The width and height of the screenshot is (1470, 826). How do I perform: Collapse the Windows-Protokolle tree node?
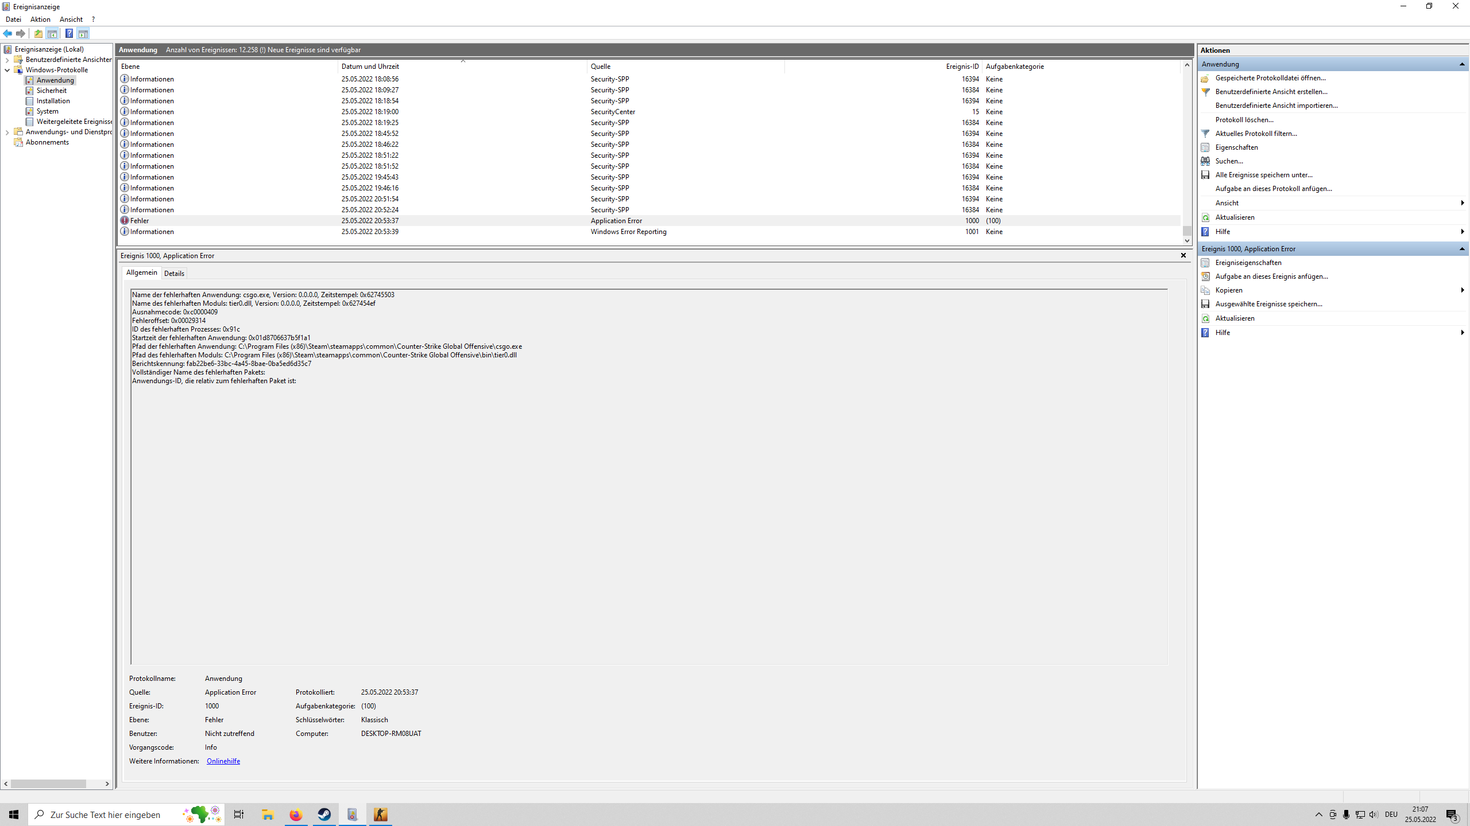[x=7, y=70]
